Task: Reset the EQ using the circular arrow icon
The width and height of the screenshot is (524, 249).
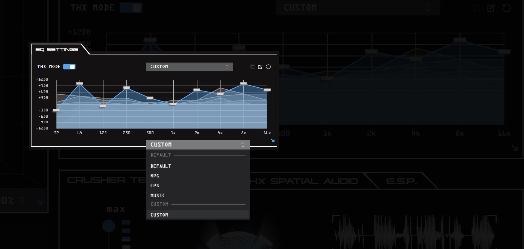Action: 268,67
